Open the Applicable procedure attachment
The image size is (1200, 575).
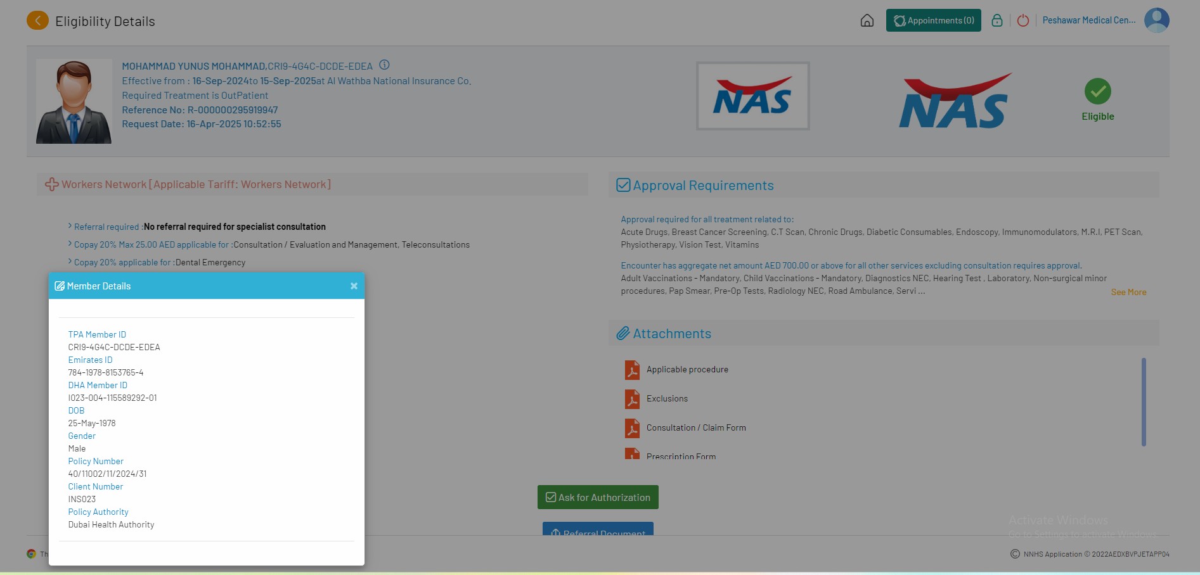[687, 369]
